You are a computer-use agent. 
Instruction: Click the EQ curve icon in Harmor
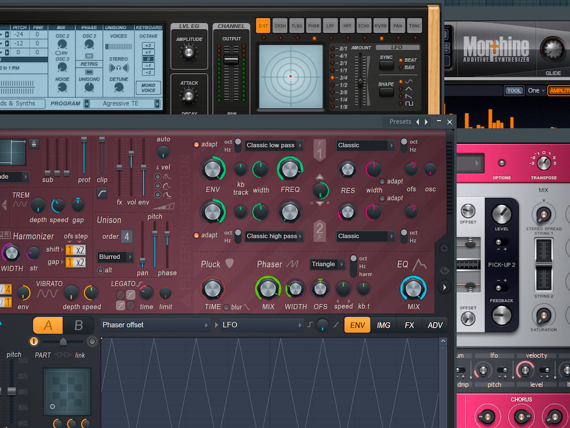coord(420,264)
